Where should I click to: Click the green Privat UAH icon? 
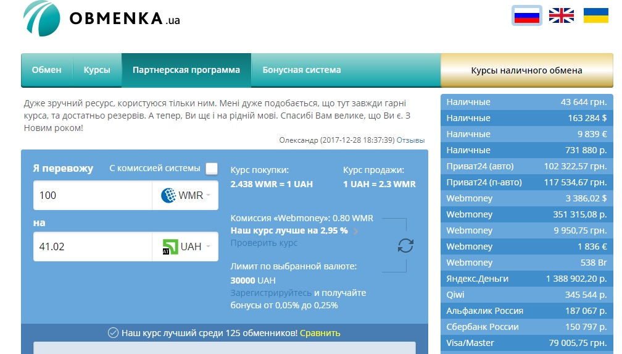coord(170,247)
